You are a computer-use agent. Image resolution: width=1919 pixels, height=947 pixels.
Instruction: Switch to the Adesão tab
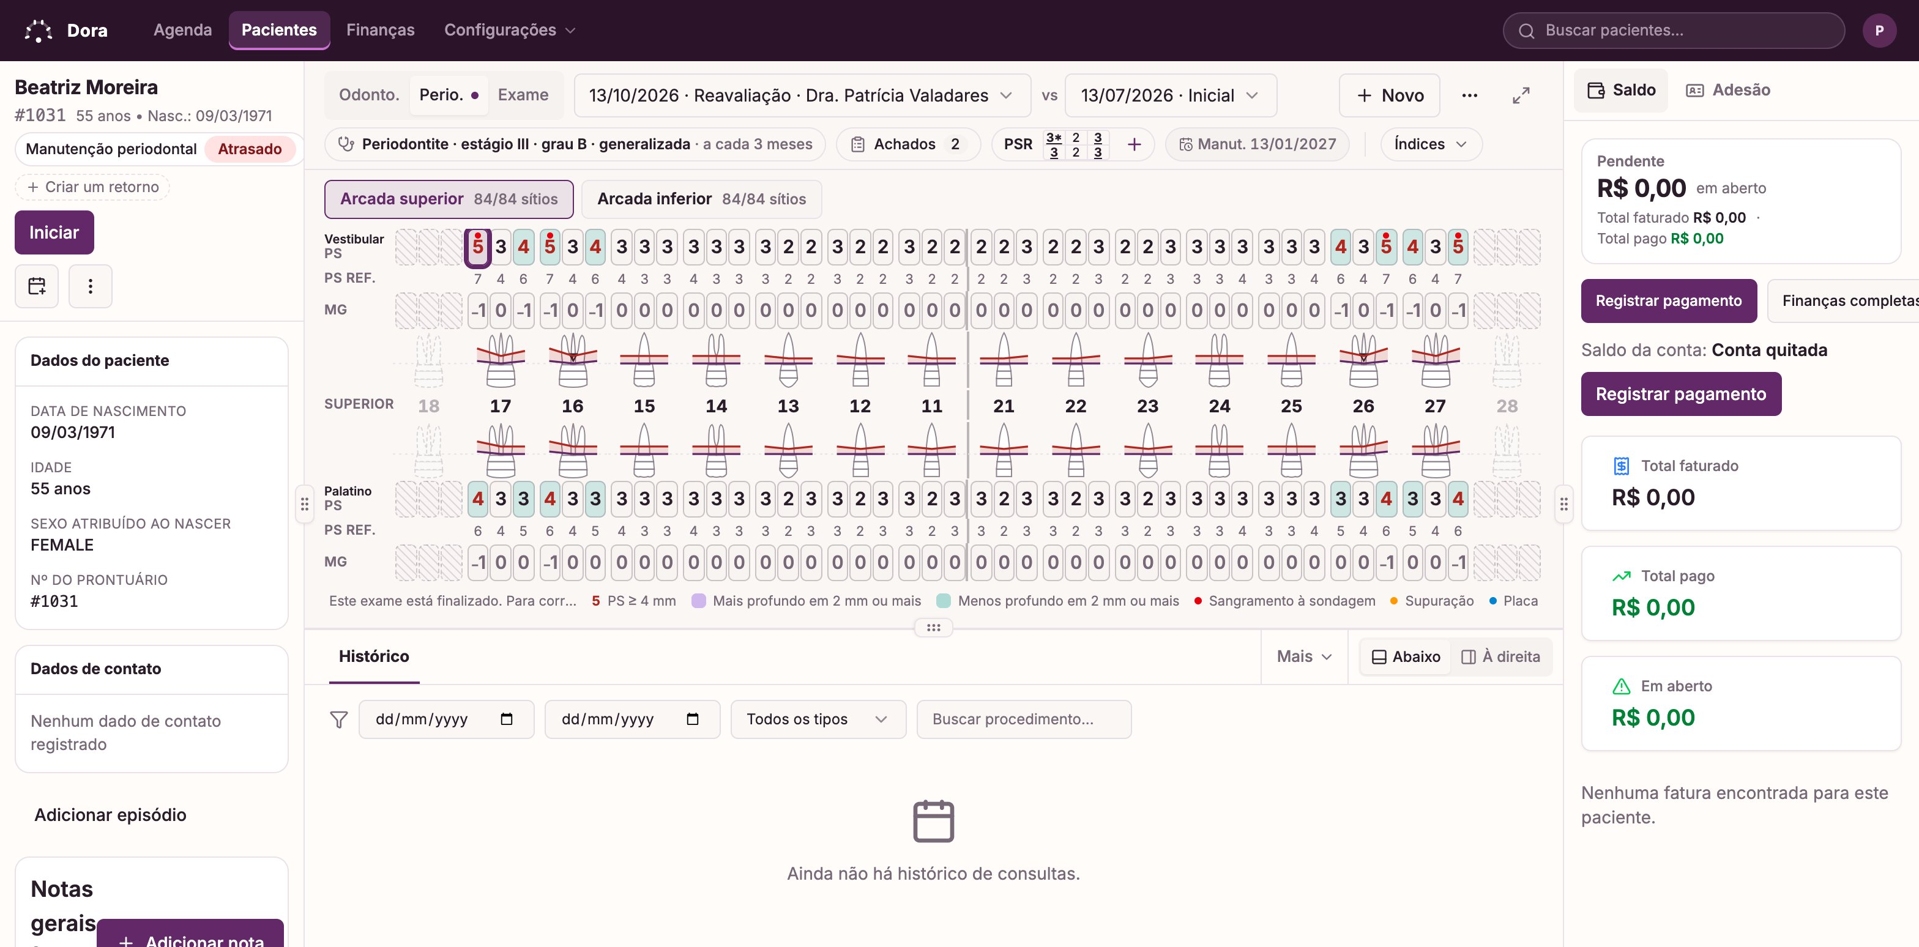[x=1728, y=90]
